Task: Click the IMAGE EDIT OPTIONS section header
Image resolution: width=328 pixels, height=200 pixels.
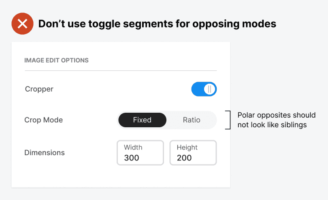Action: 56,60
